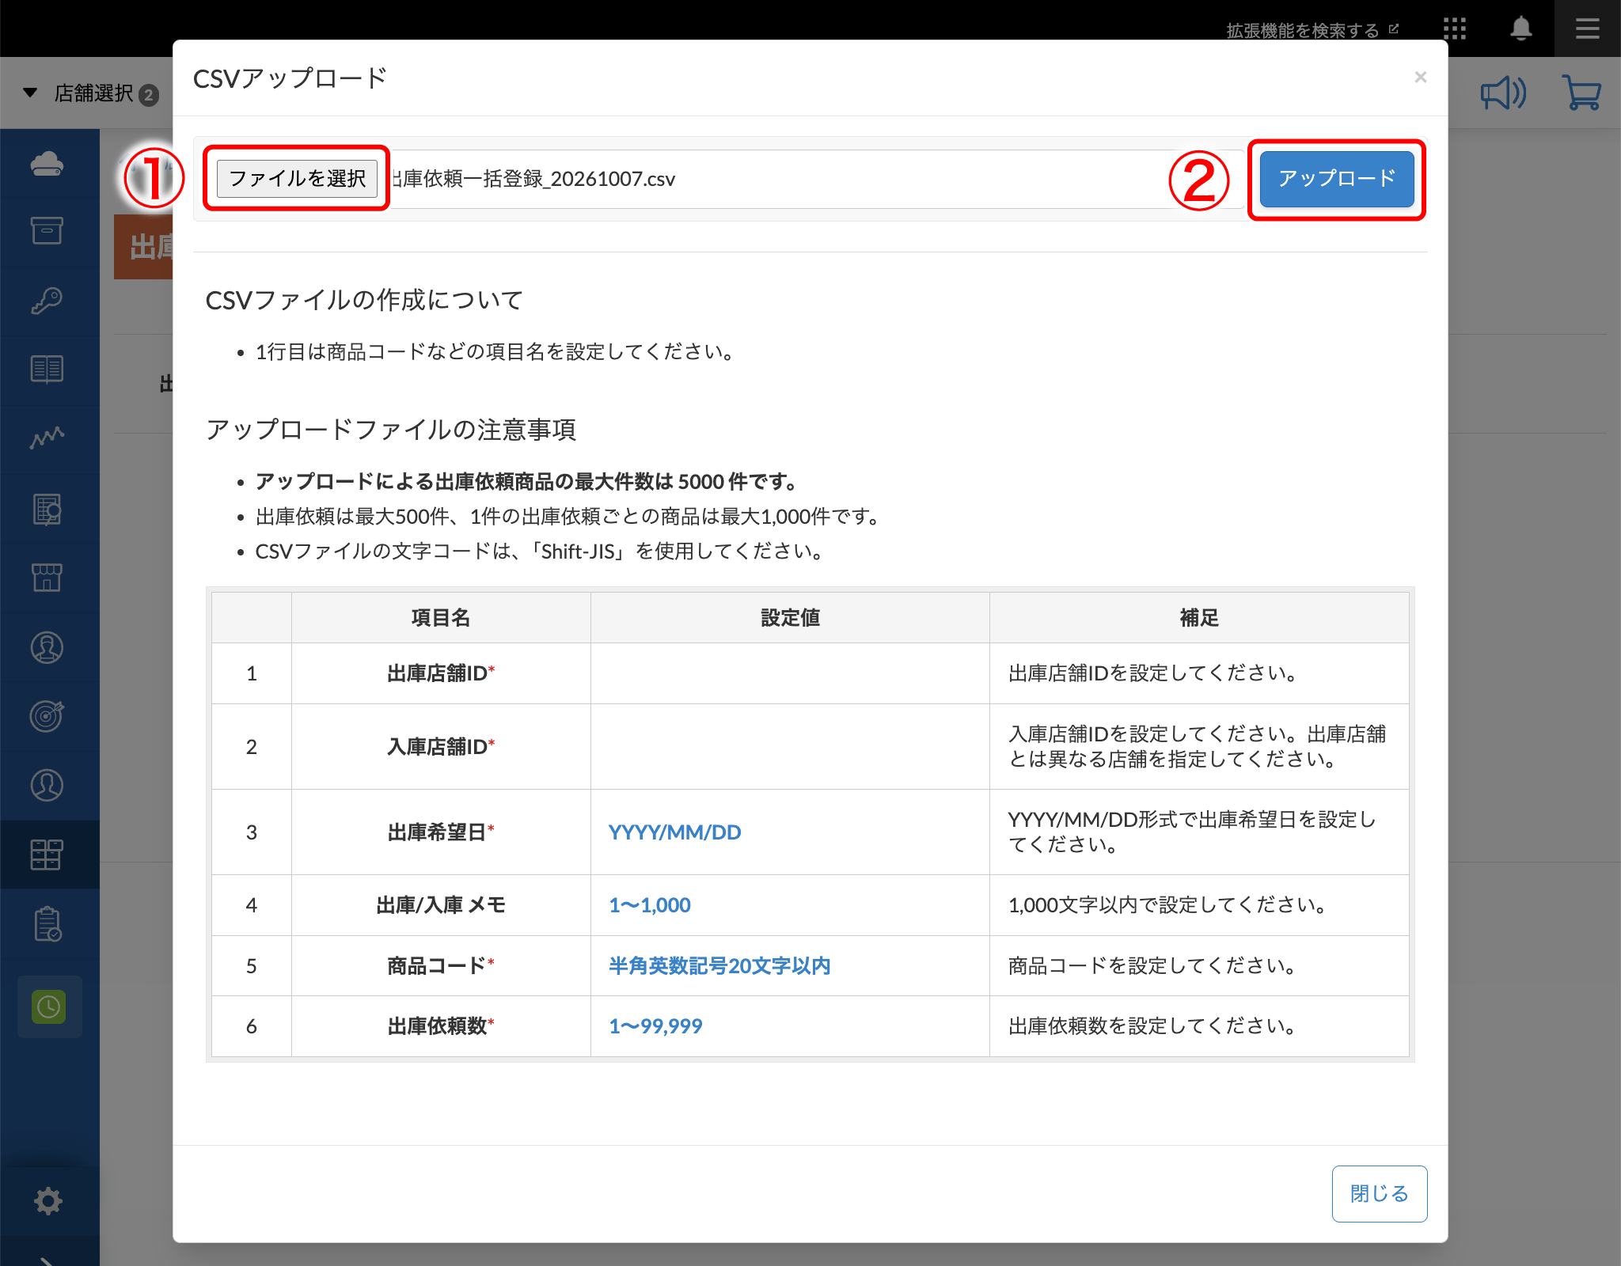Click the document search sidebar icon
This screenshot has height=1266, width=1621.
47,510
